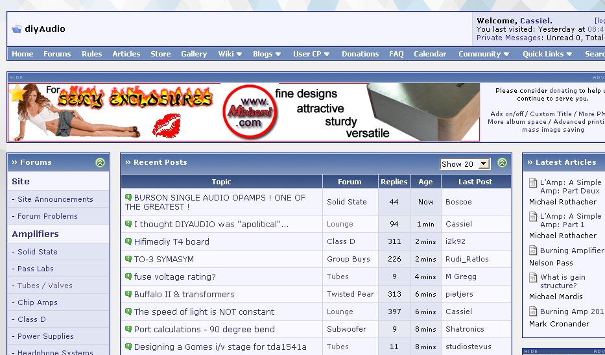Click new-post icon beside Designing a Gomes i/v stage
This screenshot has height=355, width=605.
[128, 347]
